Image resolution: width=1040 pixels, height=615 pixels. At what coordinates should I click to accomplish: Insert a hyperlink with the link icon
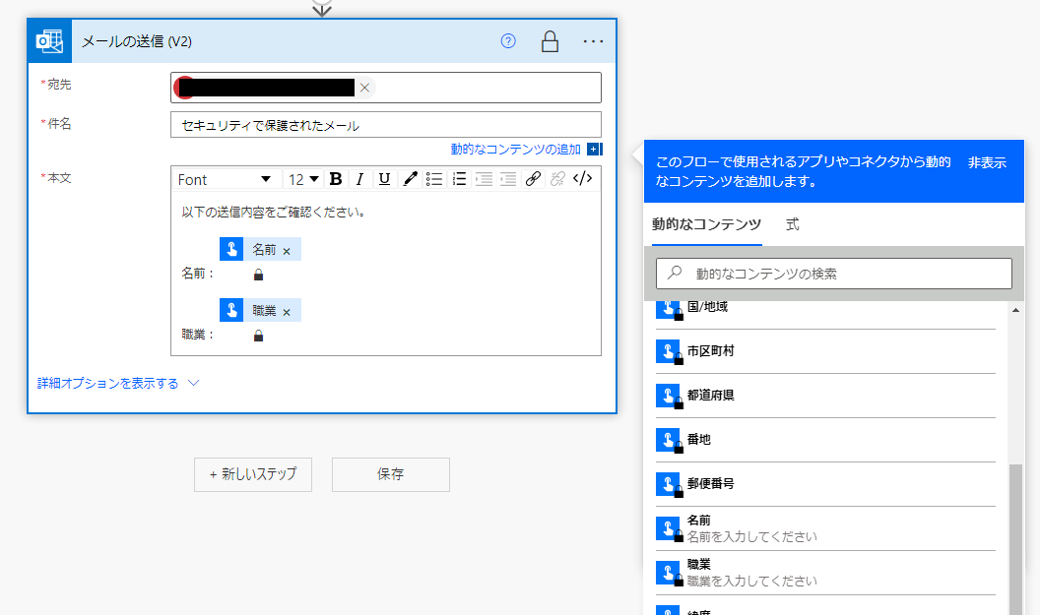(533, 179)
